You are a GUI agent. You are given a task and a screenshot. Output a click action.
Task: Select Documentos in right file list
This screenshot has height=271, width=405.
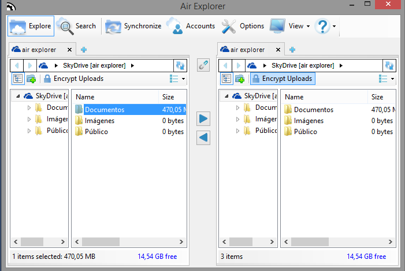coord(339,110)
